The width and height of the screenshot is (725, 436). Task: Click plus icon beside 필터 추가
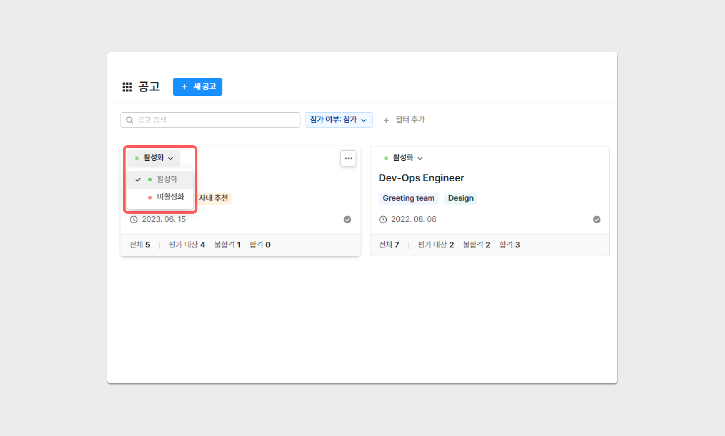[386, 120]
